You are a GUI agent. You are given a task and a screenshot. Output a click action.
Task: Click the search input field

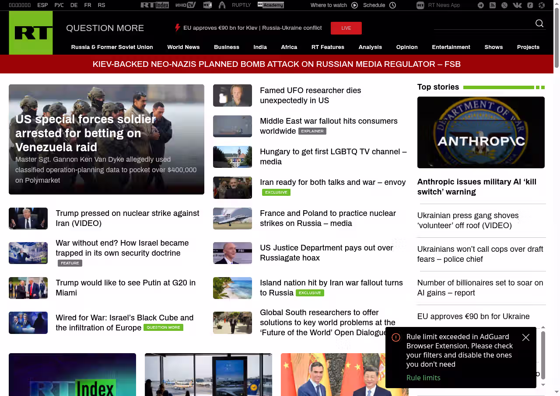coord(481,24)
